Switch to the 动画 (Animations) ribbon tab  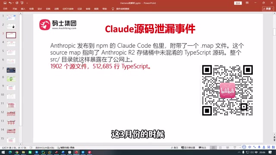point(56,9)
